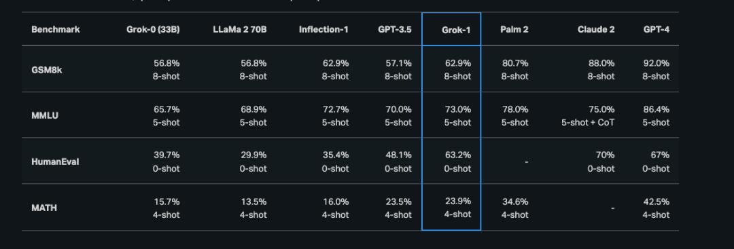Select the GSM8k row label
Screen dimensions: 734x249
click(46, 70)
